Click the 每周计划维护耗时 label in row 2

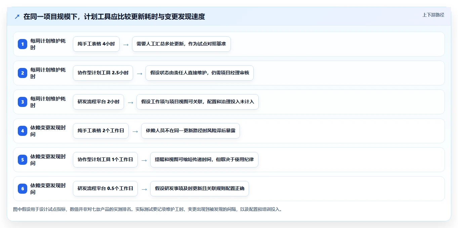48,73
